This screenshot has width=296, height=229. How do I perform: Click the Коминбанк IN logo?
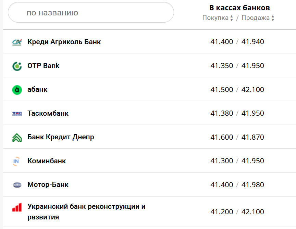coord(17,161)
